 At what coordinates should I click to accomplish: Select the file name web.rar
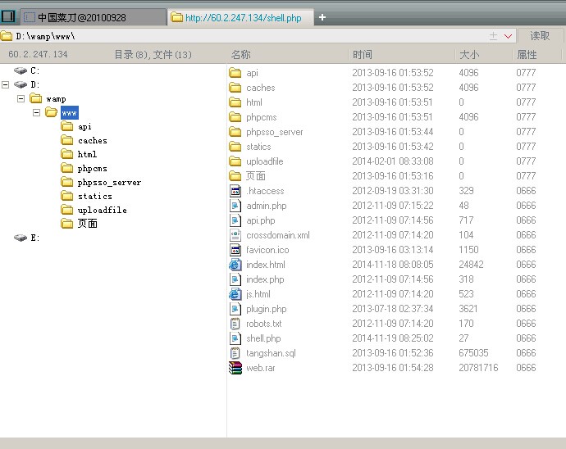[x=261, y=368]
